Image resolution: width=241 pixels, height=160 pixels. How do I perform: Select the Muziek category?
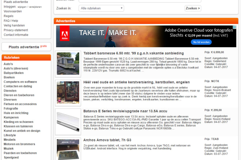click(9, 148)
